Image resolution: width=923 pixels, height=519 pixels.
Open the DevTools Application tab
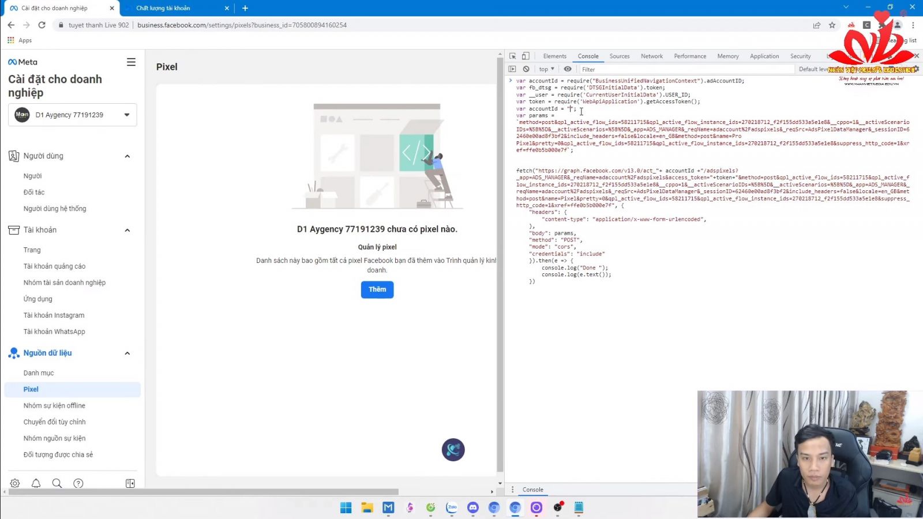764,56
